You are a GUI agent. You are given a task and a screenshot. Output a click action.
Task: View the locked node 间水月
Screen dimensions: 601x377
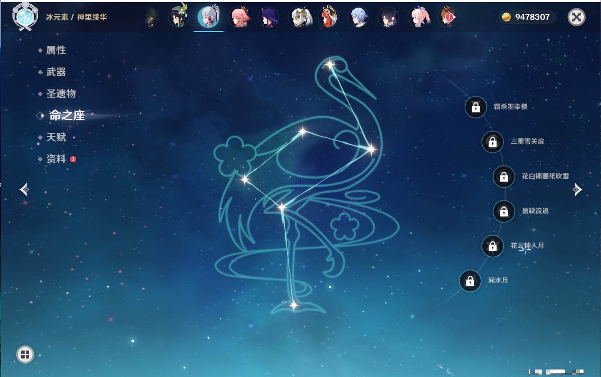470,281
